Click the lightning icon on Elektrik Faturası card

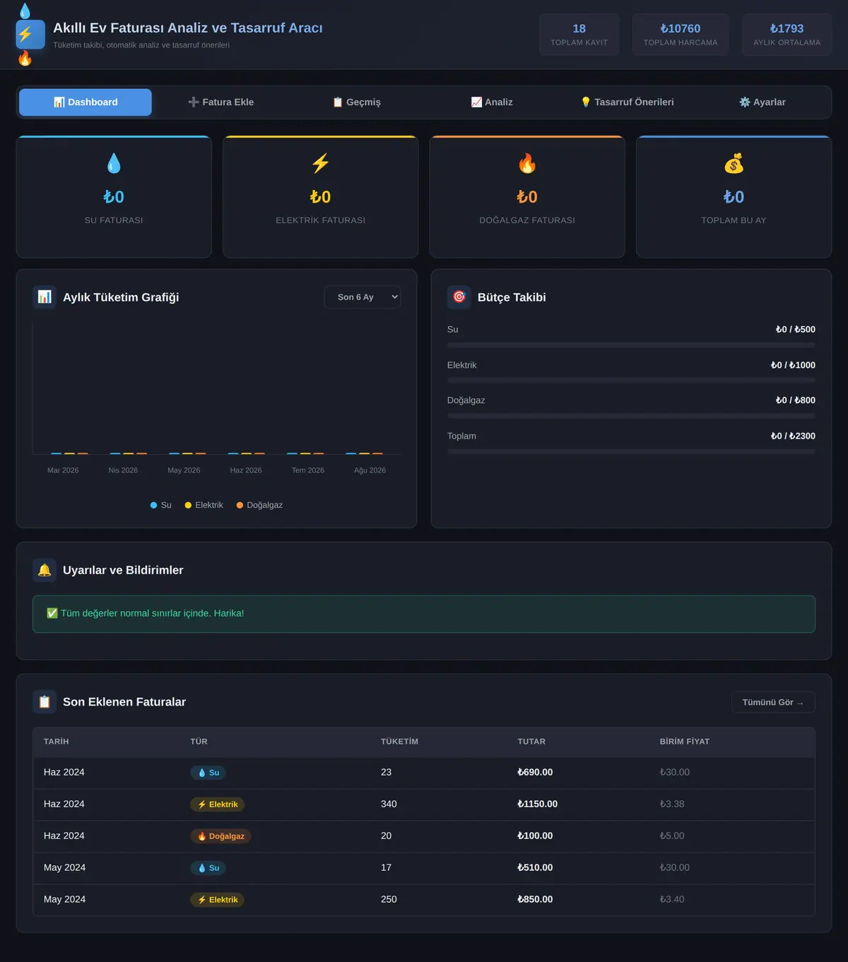point(320,164)
